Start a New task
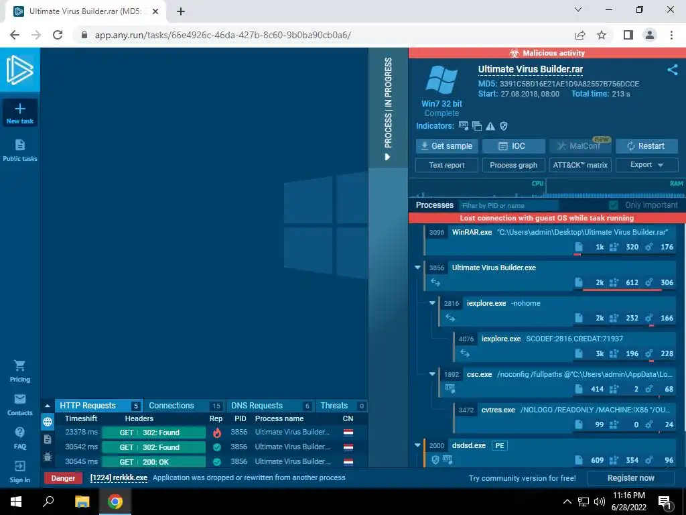Screen dimensions: 686x515 pyautogui.click(x=19, y=113)
